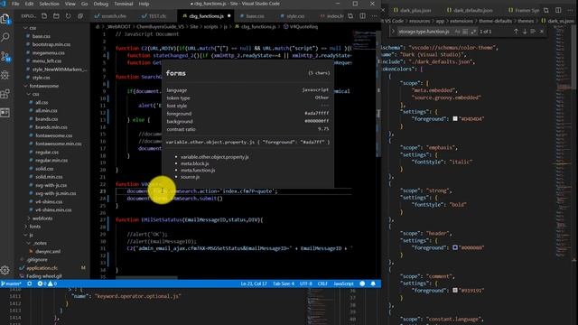The image size is (578, 325).
Task: Click the find input storage.type.function.js
Action: coord(425,32)
